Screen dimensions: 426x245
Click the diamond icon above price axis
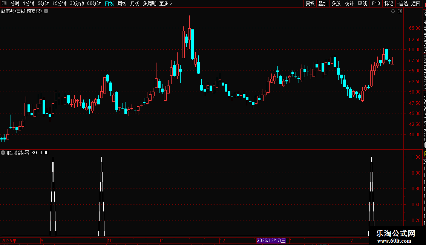(x=393, y=11)
